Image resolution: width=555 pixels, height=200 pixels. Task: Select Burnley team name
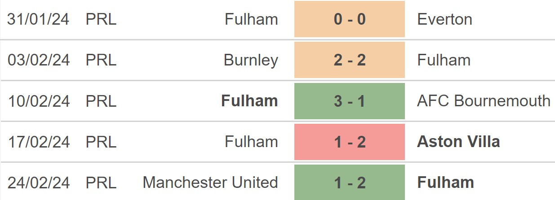coord(251,61)
